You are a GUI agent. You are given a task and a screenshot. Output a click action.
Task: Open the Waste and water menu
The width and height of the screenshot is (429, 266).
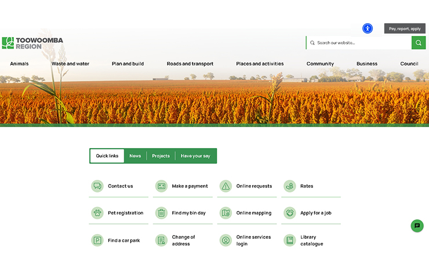(70, 64)
